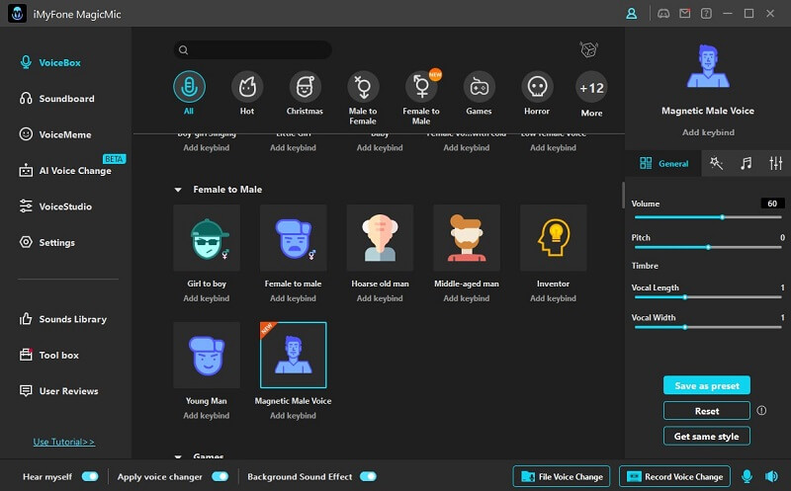791x491 pixels.
Task: Add keybind for Young Man
Action: (x=207, y=415)
